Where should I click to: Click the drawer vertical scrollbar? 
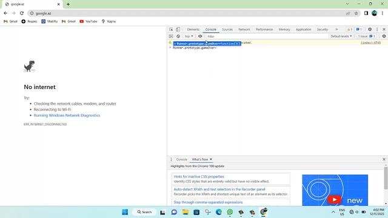point(386,178)
